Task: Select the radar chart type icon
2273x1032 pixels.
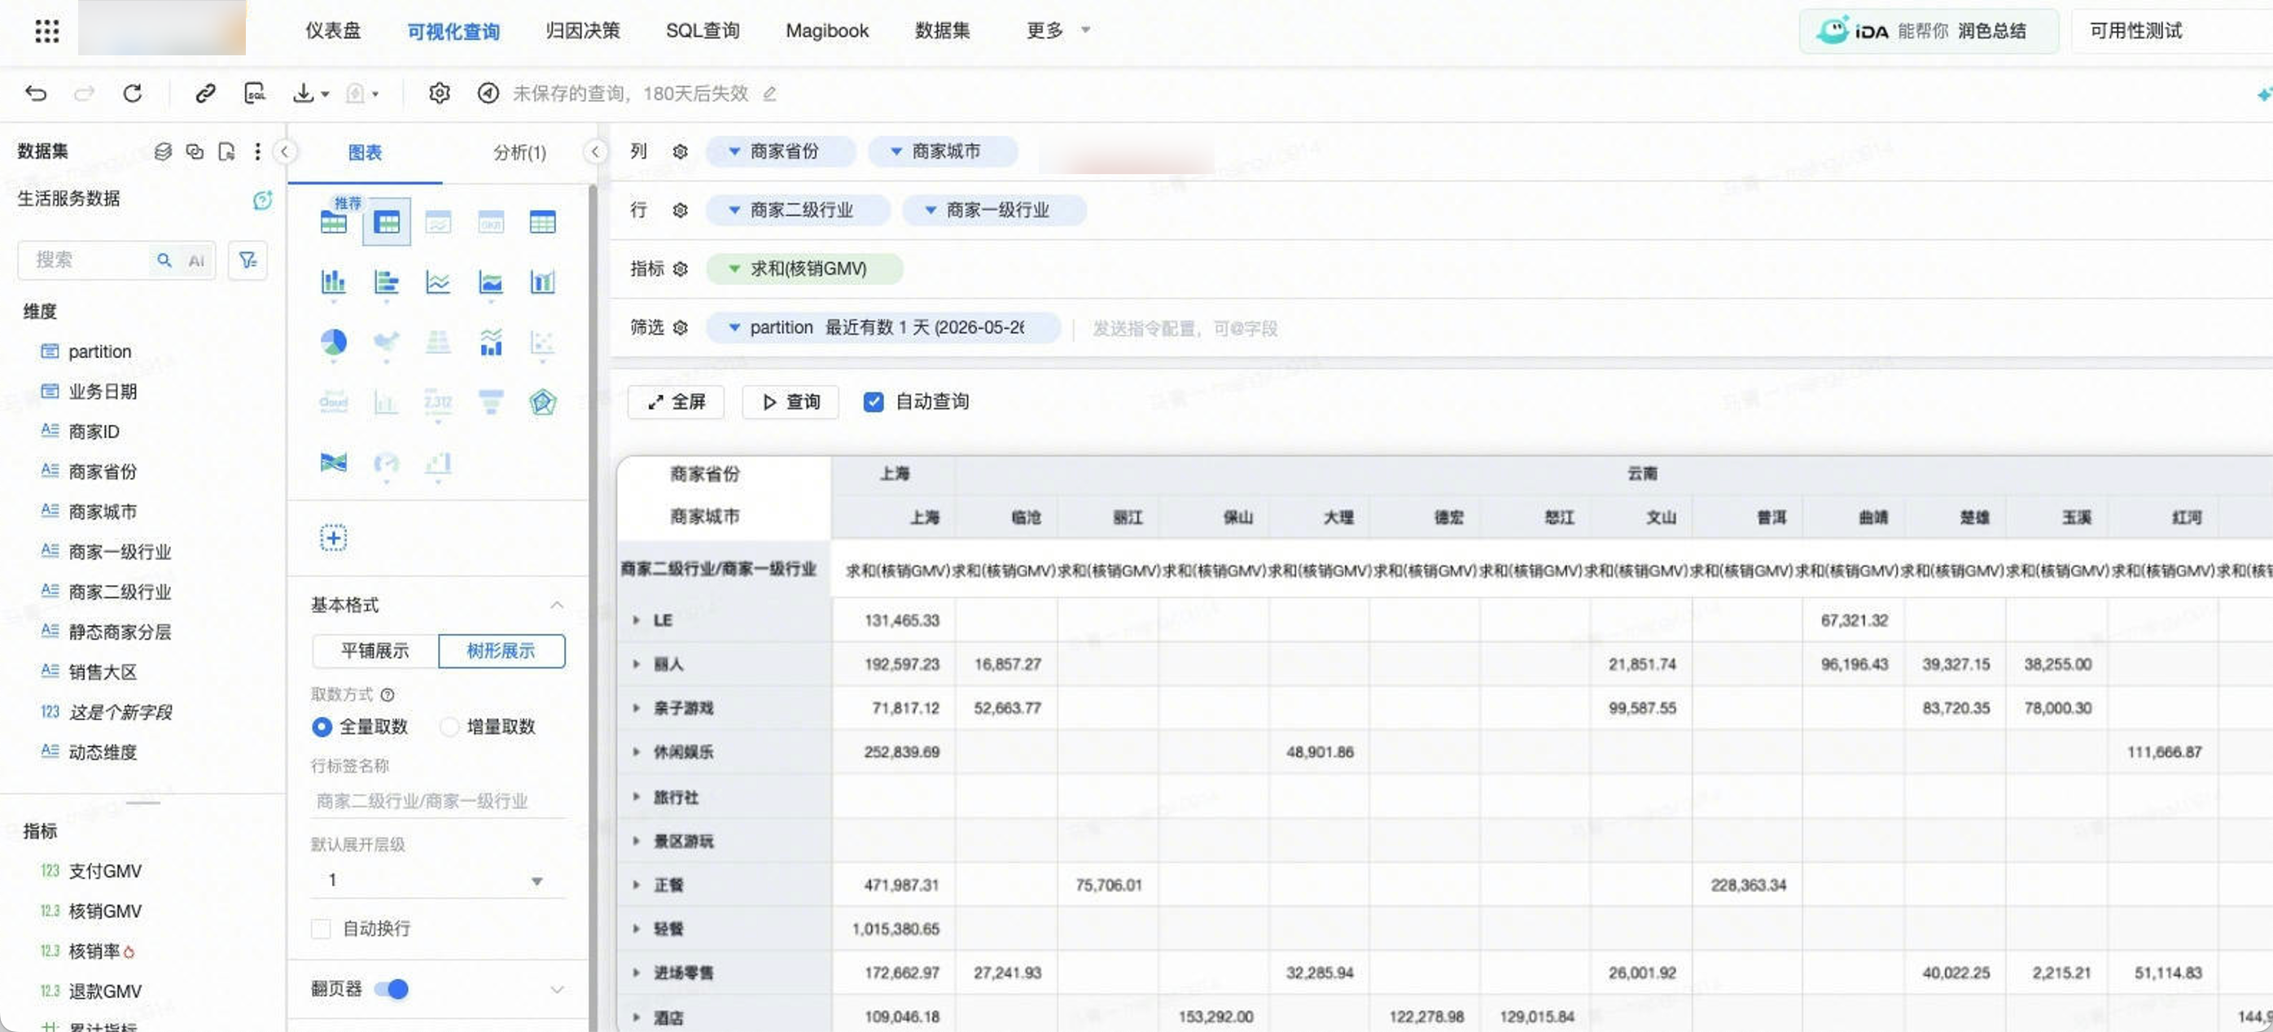Action: tap(543, 402)
